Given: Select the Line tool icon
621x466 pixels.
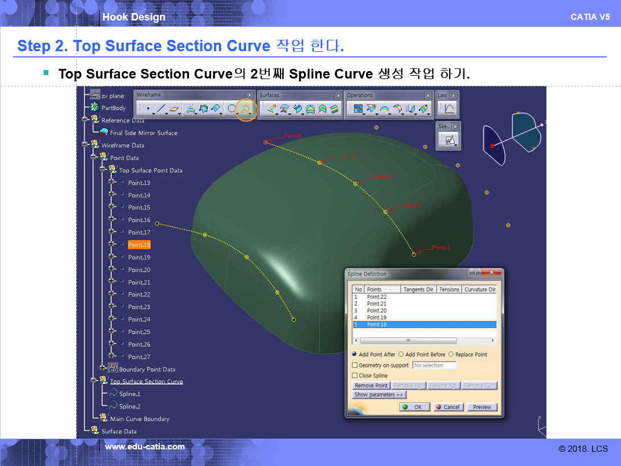Looking at the screenshot, I should coord(161,108).
